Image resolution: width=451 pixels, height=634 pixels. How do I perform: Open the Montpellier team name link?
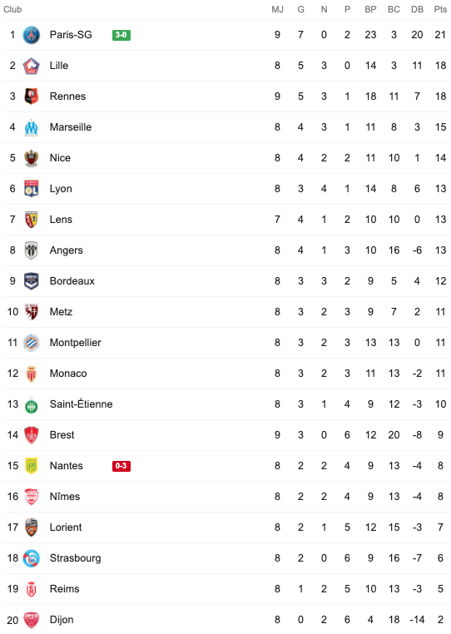coord(75,343)
